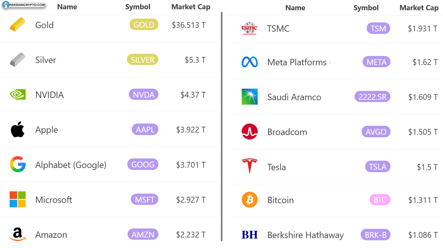Screen dimensions: 443x248
Task: Click the Silver bar icon
Action: [17, 60]
